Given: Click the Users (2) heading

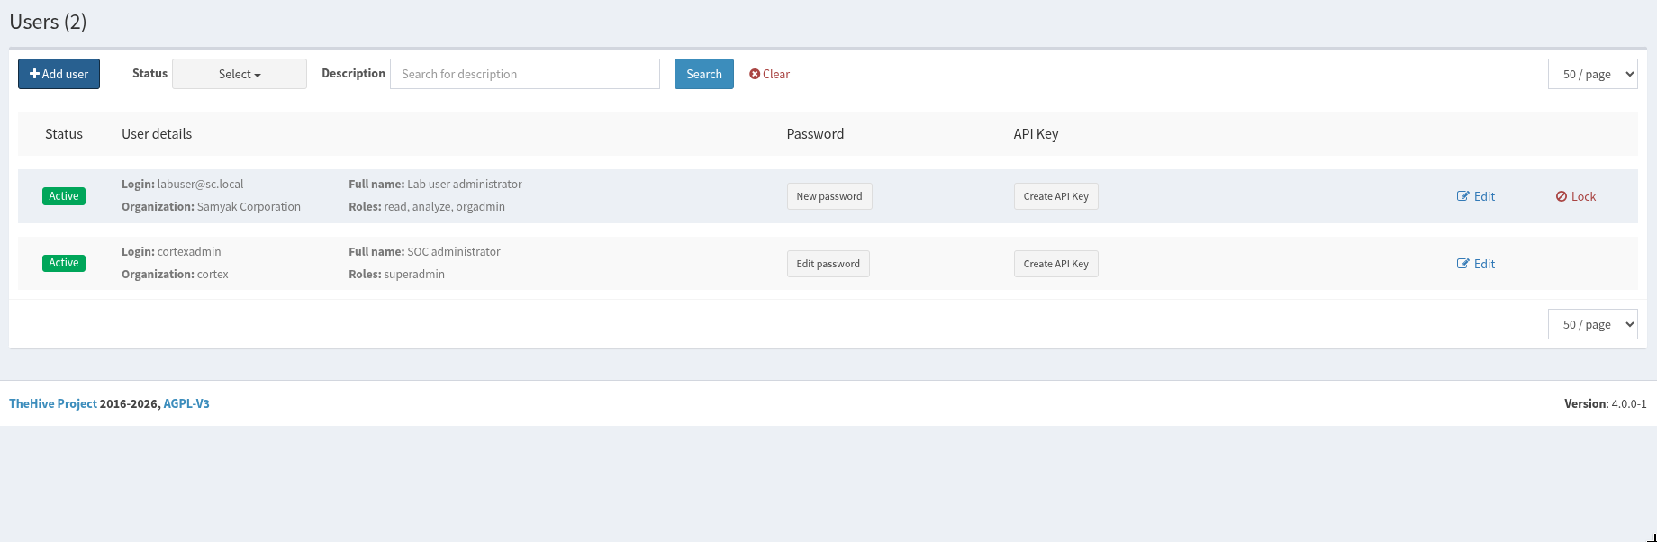Looking at the screenshot, I should pyautogui.click(x=48, y=22).
